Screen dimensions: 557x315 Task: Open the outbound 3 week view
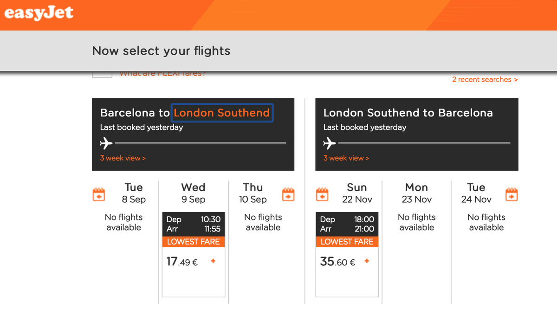click(x=123, y=158)
